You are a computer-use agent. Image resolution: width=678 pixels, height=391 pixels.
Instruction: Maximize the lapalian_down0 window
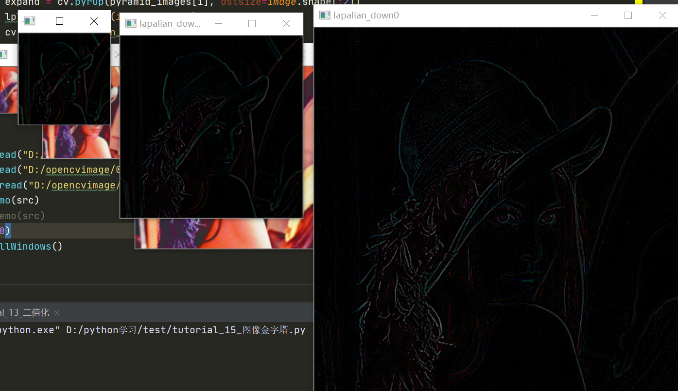tap(628, 16)
